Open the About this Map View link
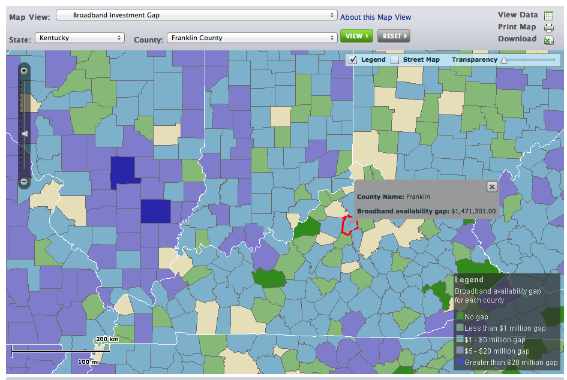The width and height of the screenshot is (567, 380). pos(376,17)
